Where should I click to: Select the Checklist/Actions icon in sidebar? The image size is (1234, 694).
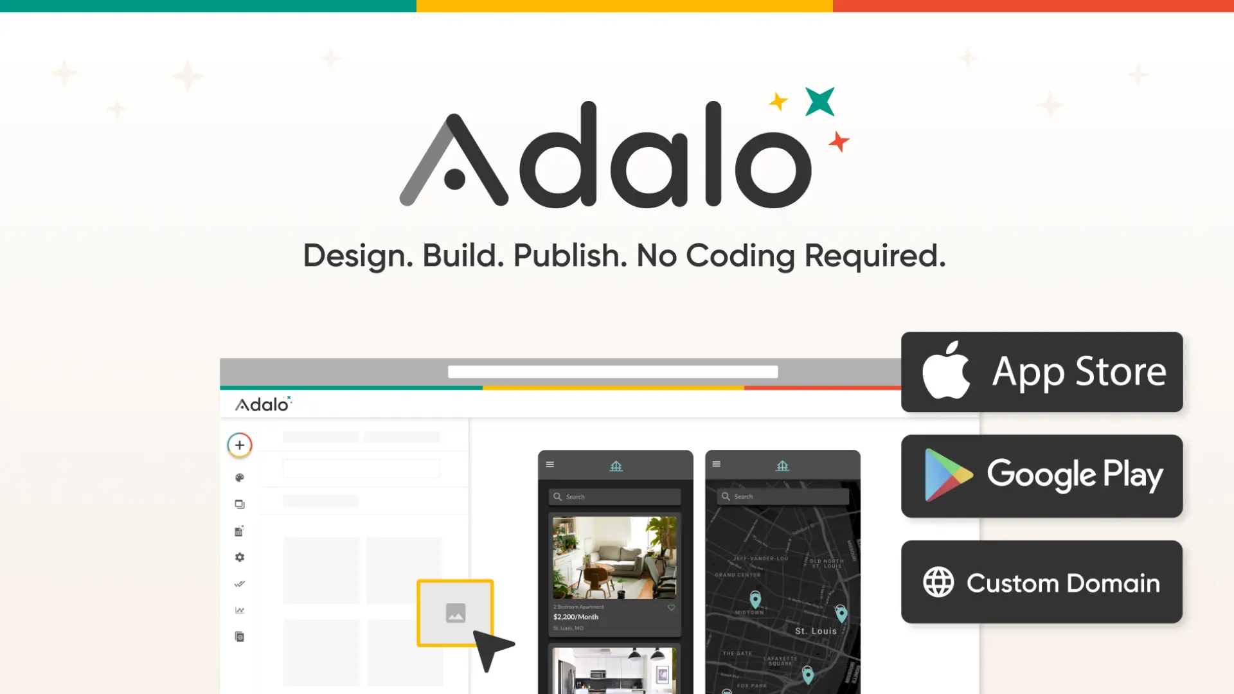[238, 584]
